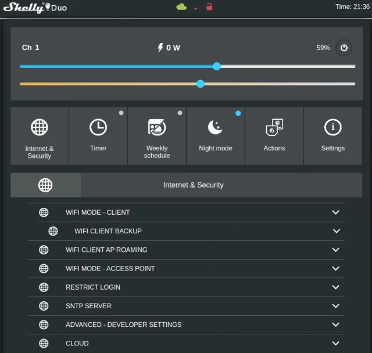Screen dimensions: 372x353
Task: Click the green cloud status icon
Action: coord(181,7)
